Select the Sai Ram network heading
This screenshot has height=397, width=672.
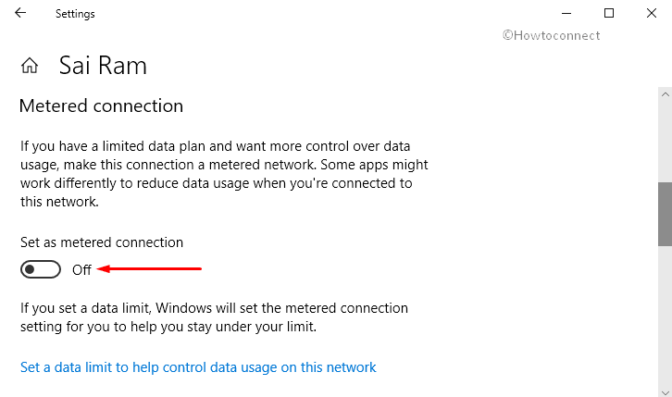click(x=103, y=66)
